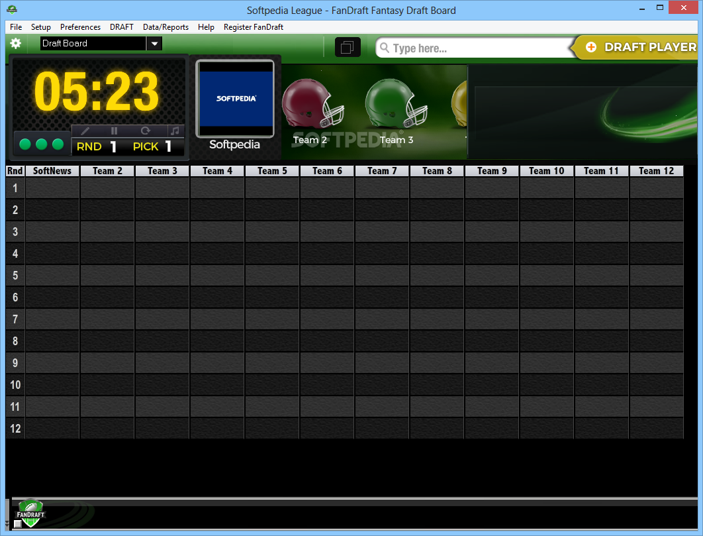The image size is (703, 536).
Task: Click the Softpedia team logo thumbnail
Action: tap(235, 98)
